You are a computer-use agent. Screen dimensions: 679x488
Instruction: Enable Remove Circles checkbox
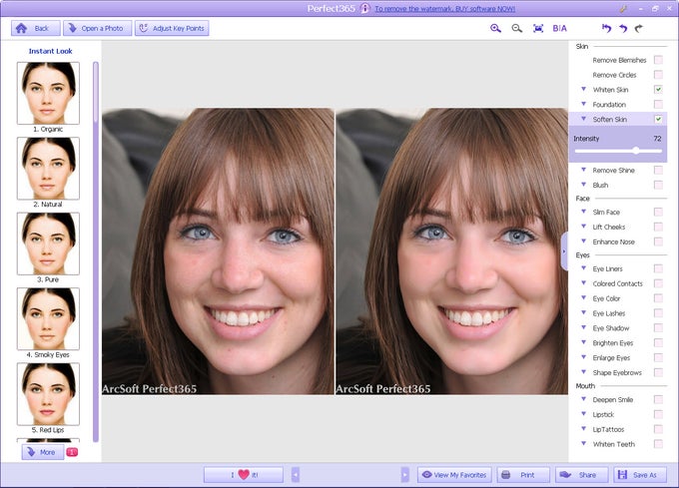tap(658, 75)
